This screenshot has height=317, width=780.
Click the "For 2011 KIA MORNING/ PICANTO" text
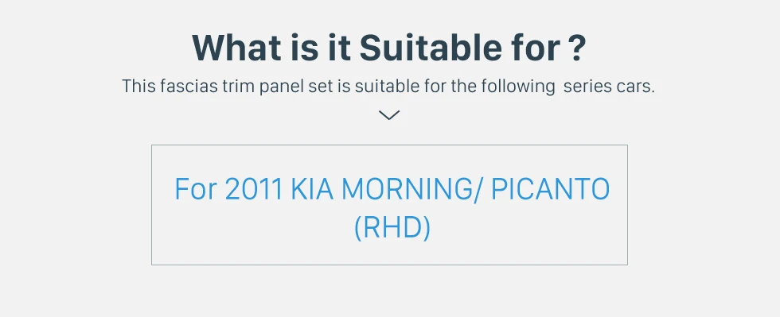point(392,189)
